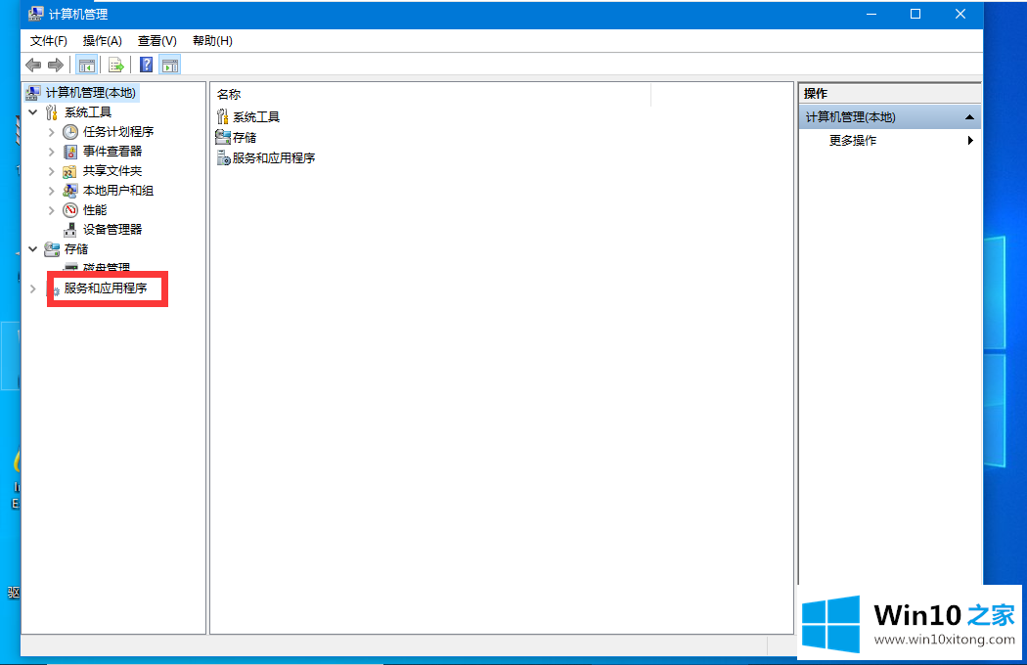The image size is (1027, 665).
Task: Click the Forward arrow toolbar icon
Action: 56,65
